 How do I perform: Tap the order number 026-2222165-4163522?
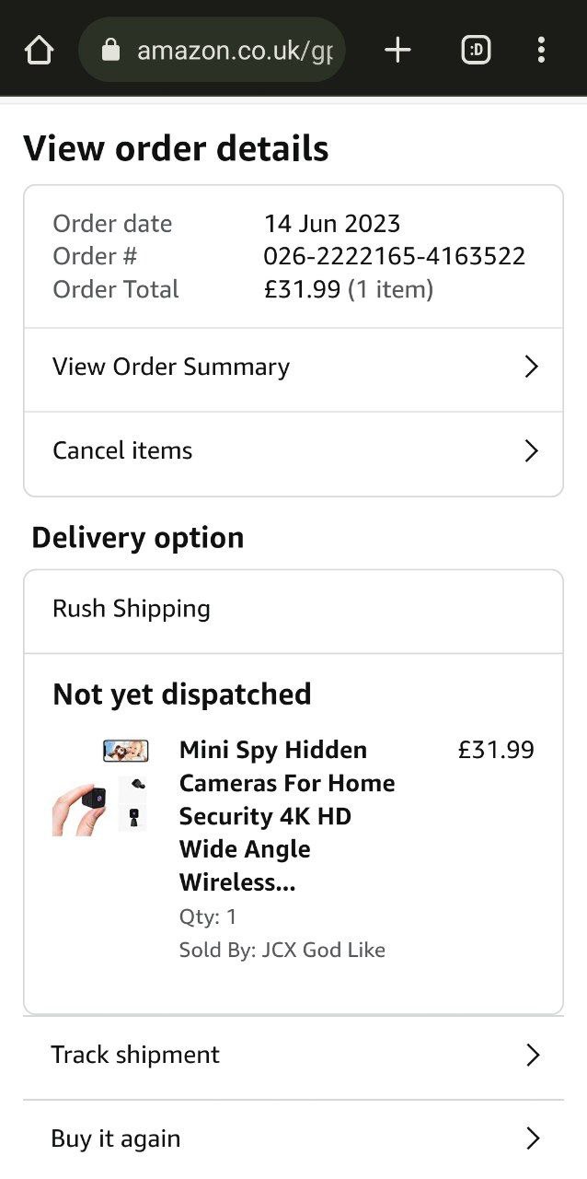pyautogui.click(x=394, y=256)
